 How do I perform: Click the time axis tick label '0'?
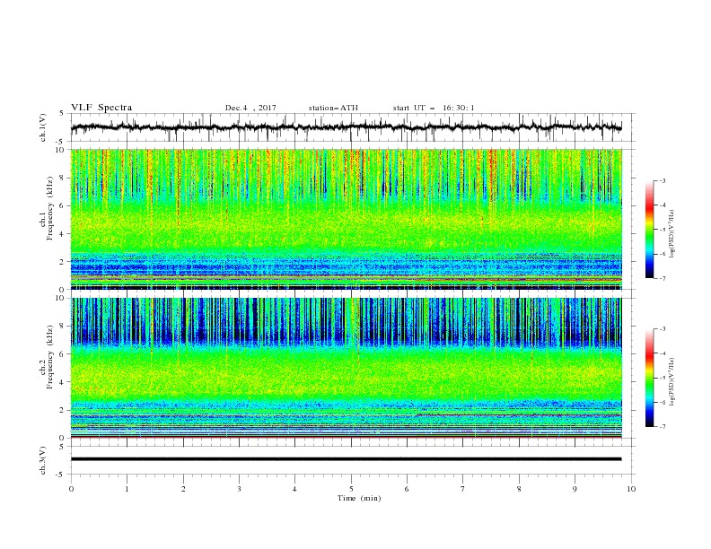pyautogui.click(x=71, y=489)
